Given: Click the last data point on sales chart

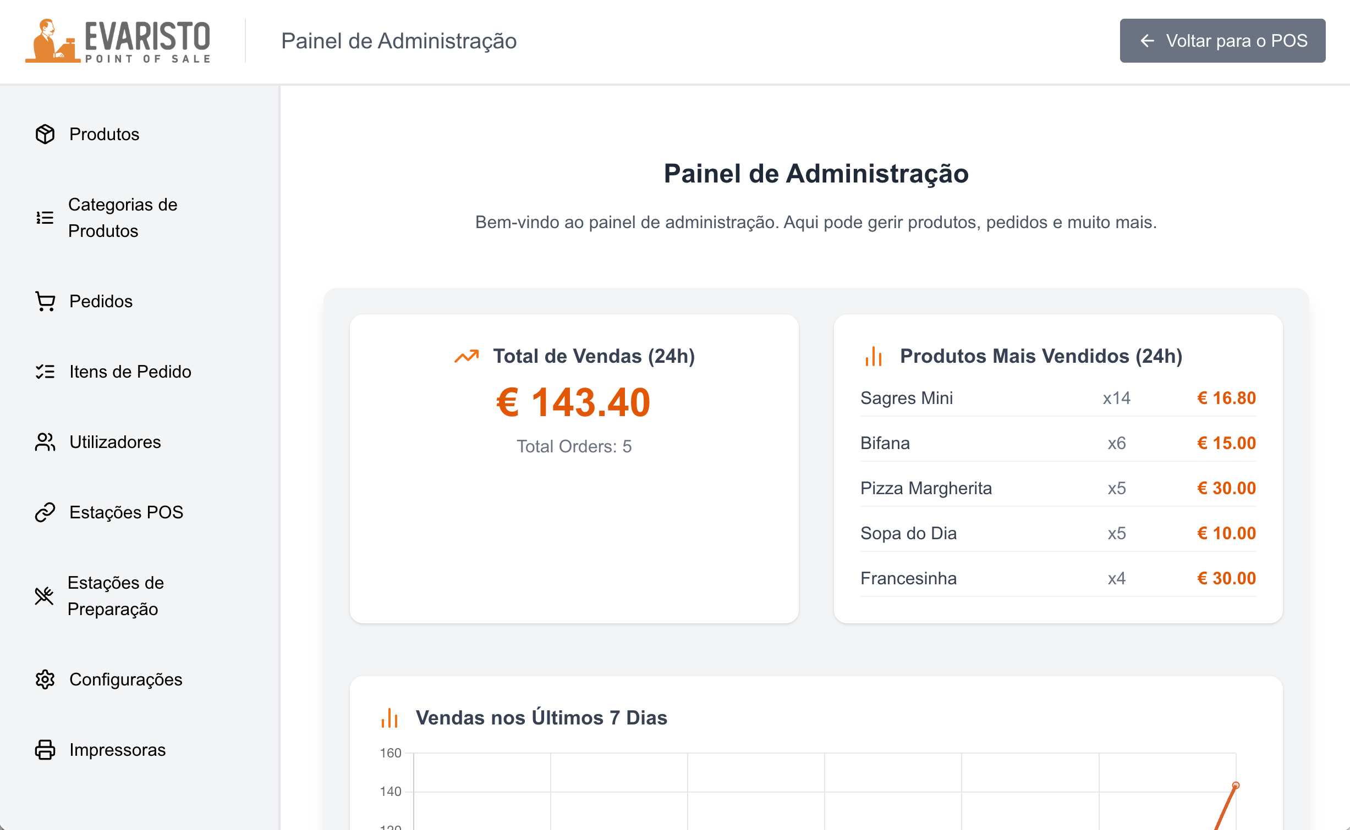Looking at the screenshot, I should point(1236,785).
